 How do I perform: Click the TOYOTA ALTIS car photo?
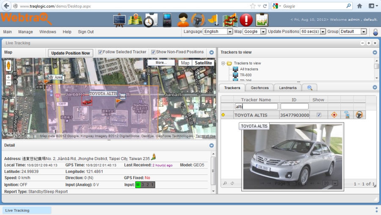pos(293,157)
